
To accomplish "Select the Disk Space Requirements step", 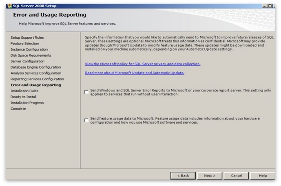I will [31, 55].
